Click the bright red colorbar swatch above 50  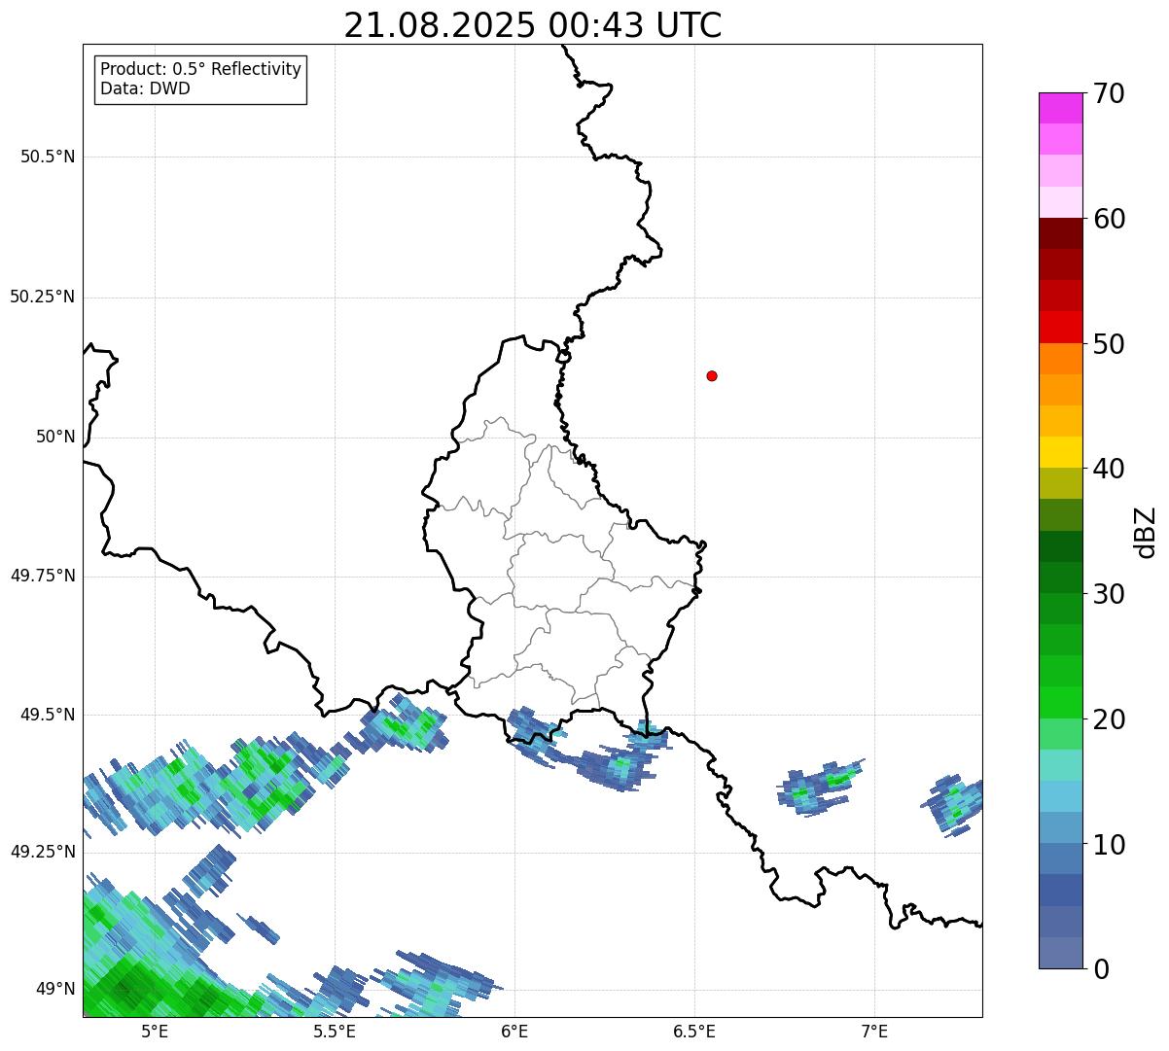(1060, 327)
